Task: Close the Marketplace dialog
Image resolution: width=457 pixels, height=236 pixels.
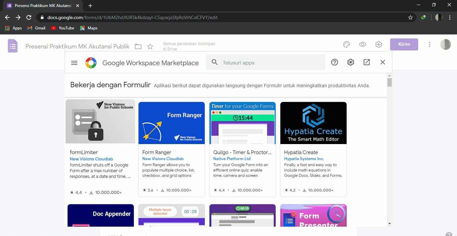Action: pos(382,62)
